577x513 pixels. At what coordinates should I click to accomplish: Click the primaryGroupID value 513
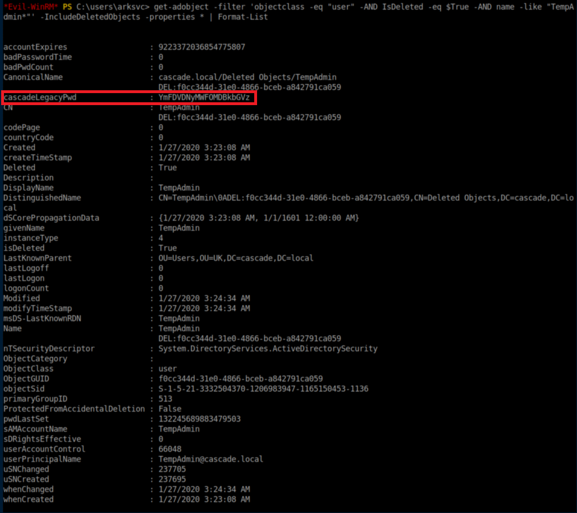165,399
